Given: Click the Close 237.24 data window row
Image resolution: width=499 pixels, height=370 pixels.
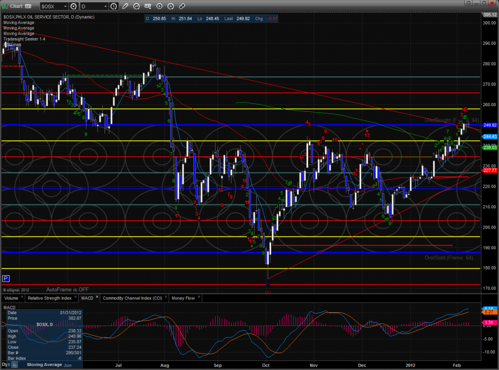Looking at the screenshot, I should (x=44, y=348).
